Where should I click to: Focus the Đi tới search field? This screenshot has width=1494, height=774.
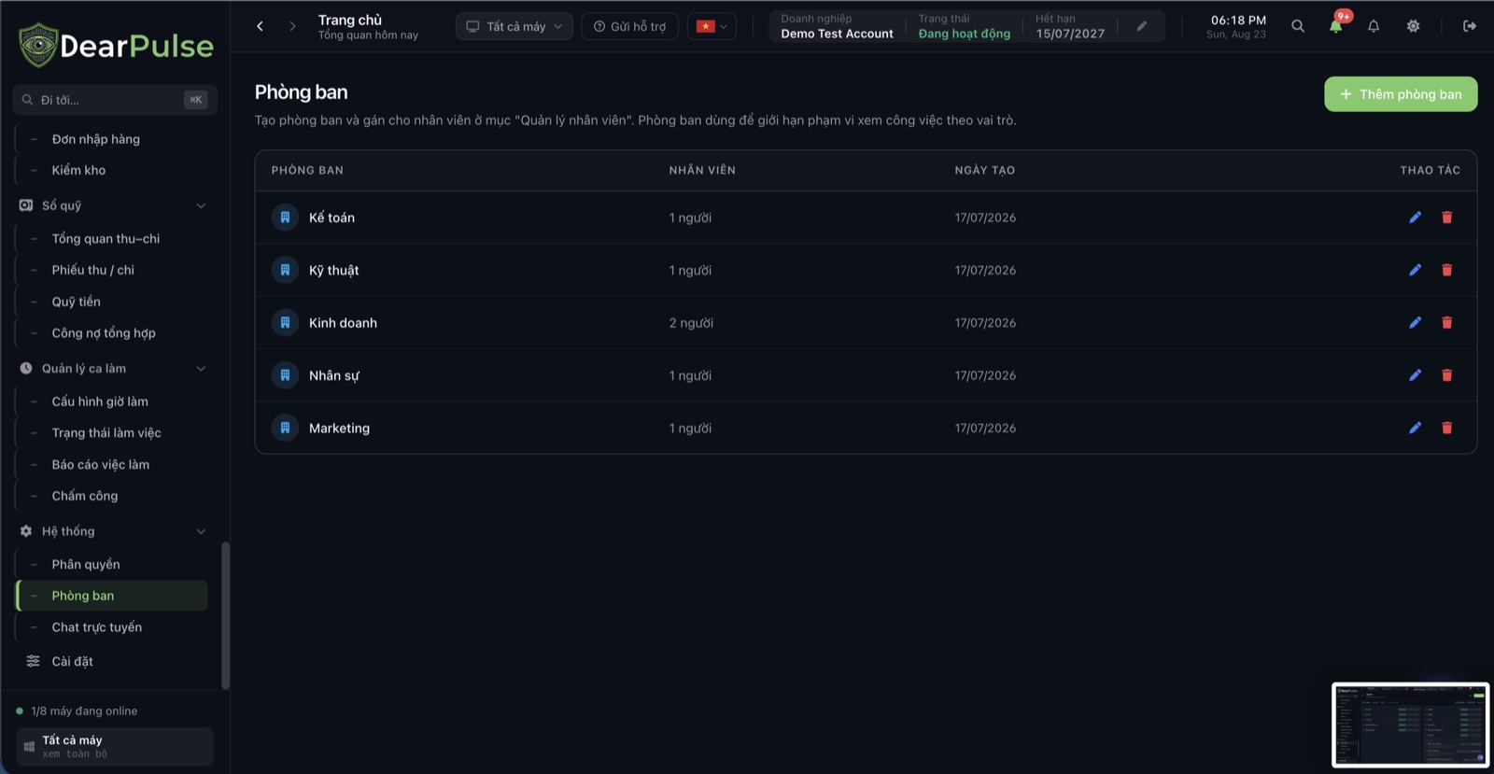115,100
